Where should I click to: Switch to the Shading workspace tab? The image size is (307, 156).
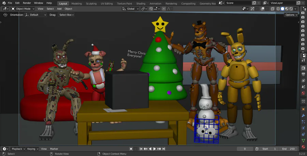pyautogui.click(x=141, y=3)
